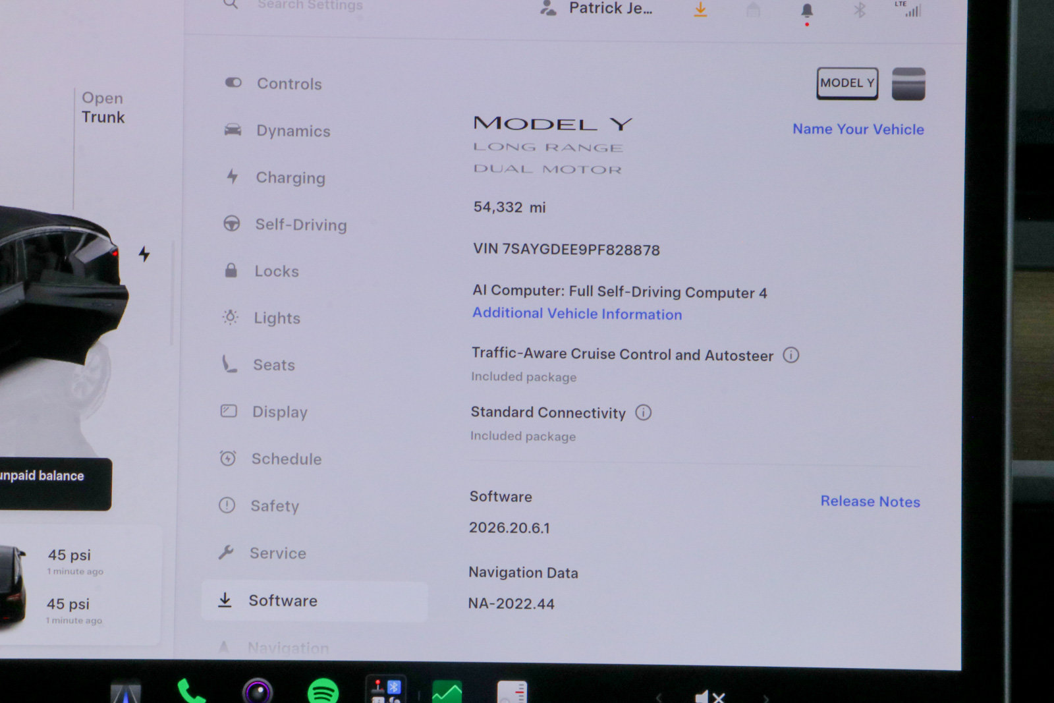Tap the faint garage icon in the status bar
The width and height of the screenshot is (1054, 703).
[753, 10]
